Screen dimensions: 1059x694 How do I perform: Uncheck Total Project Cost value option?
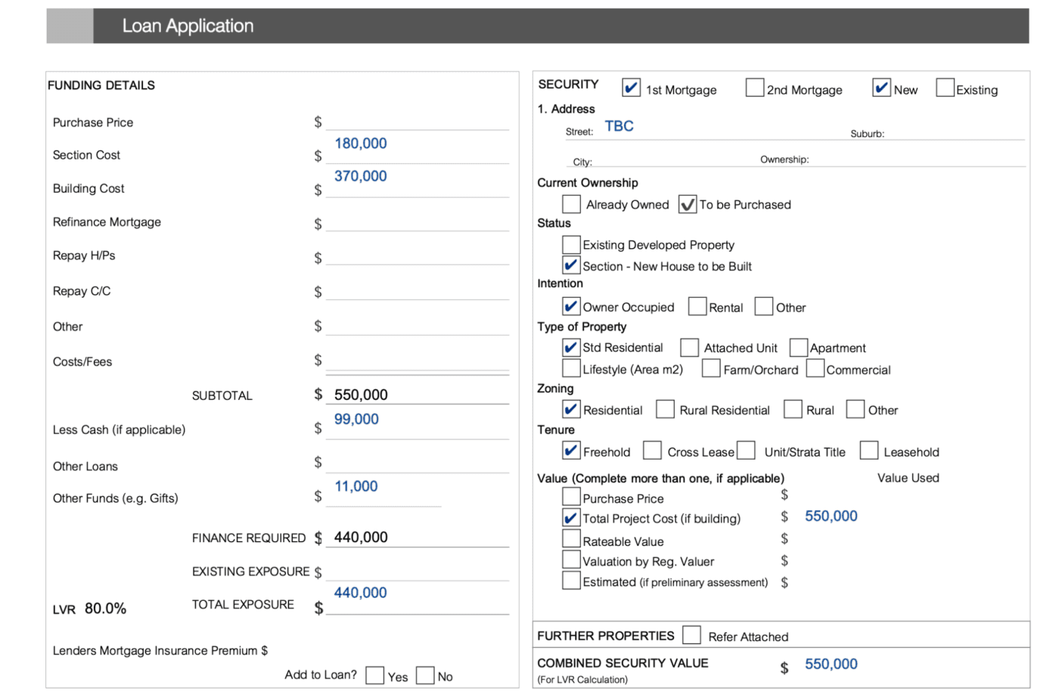pyautogui.click(x=571, y=517)
